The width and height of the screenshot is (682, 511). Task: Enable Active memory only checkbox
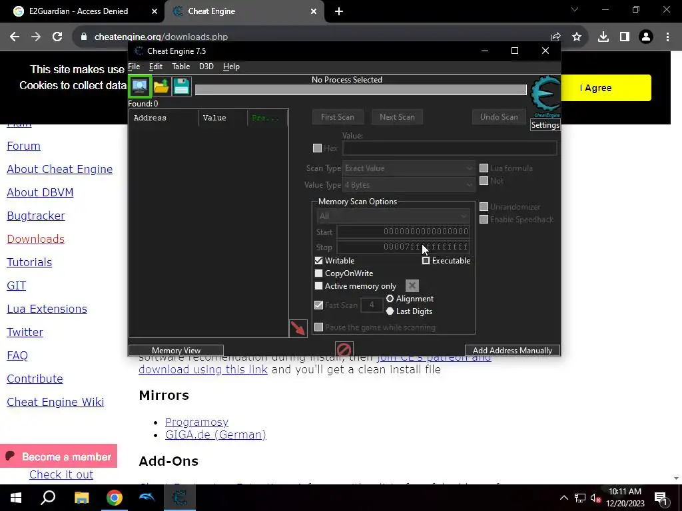click(x=319, y=286)
